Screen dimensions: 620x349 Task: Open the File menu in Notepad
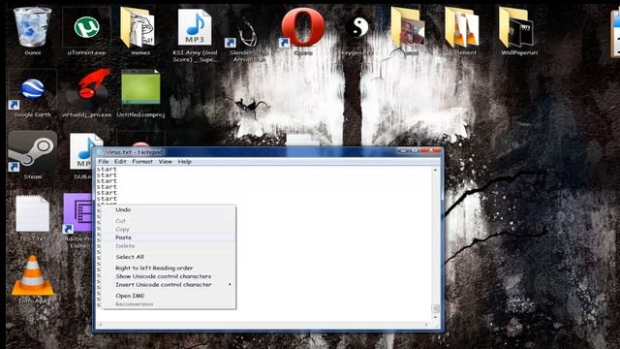[104, 162]
